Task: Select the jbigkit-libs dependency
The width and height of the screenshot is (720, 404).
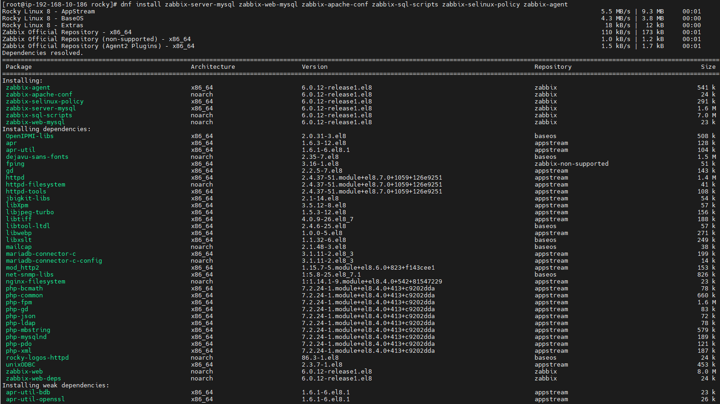Action: (x=28, y=198)
